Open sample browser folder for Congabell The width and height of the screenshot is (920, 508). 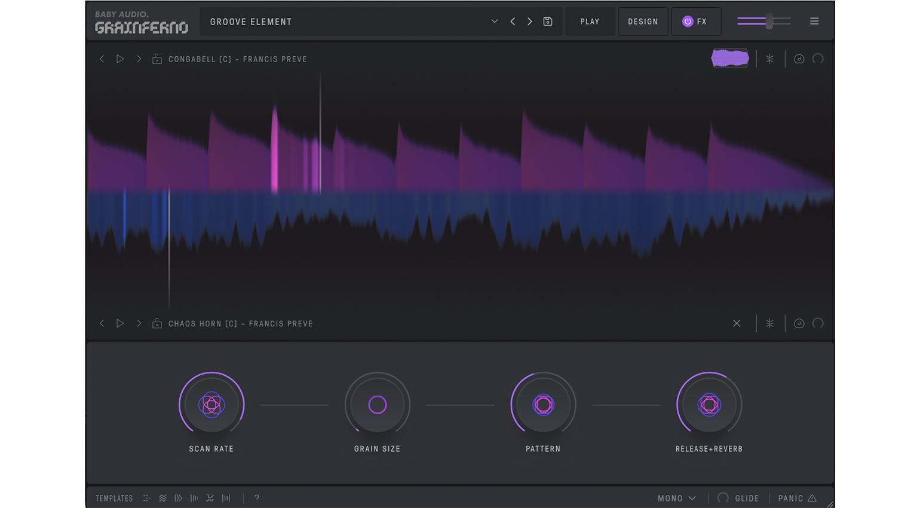pyautogui.click(x=157, y=59)
